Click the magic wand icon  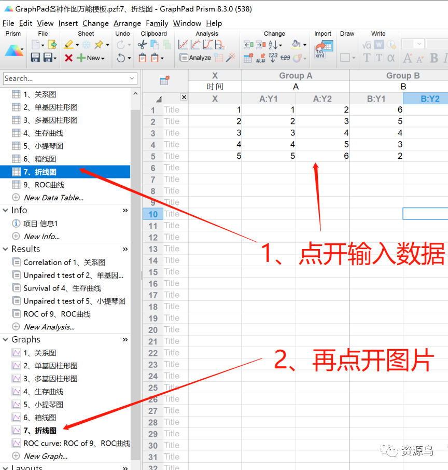click(x=231, y=57)
